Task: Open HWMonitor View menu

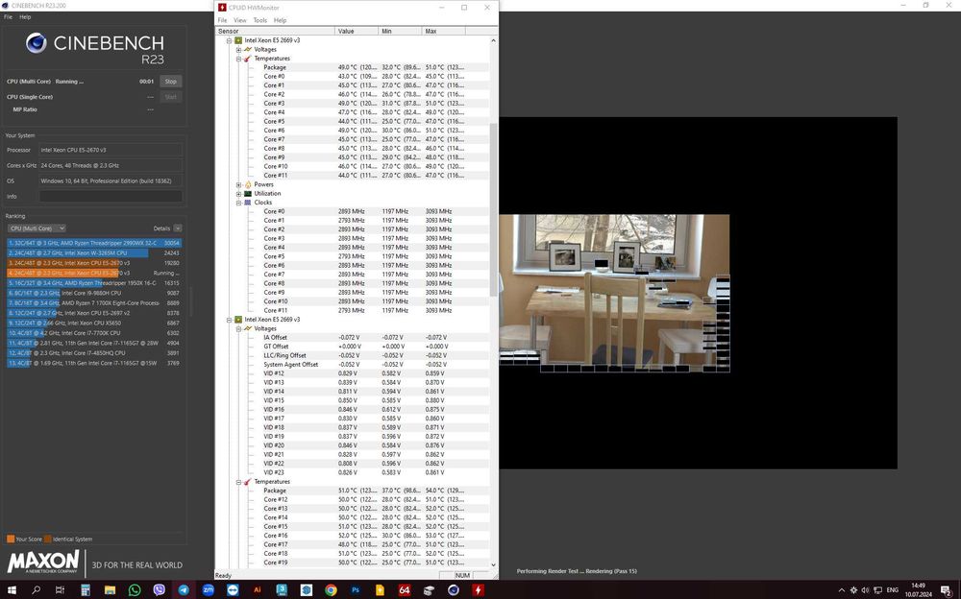Action: coord(239,20)
